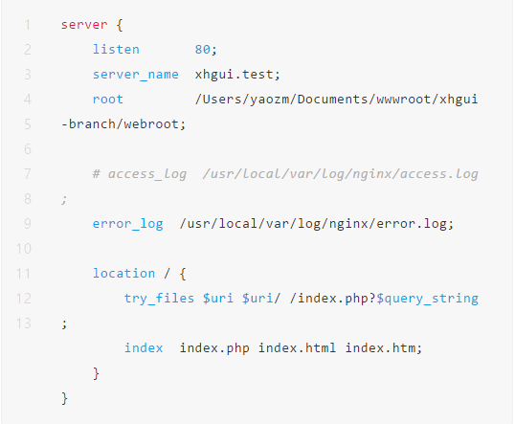Click the nginx/error.log path
Screen dimensions: 515x424
point(392,224)
